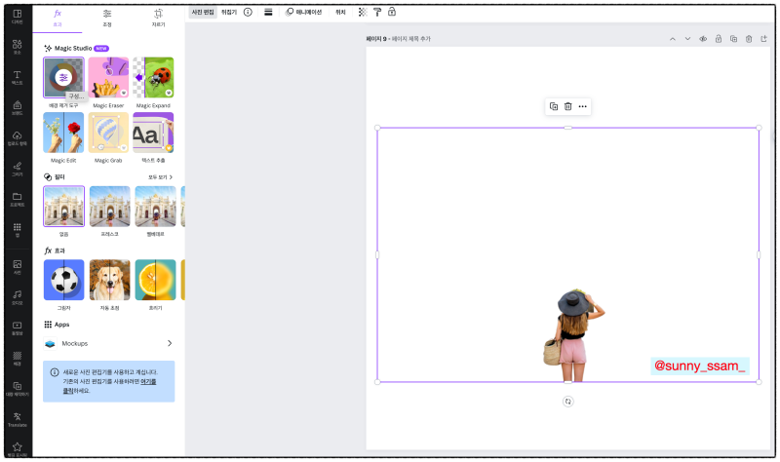Viewport: 780px width, 462px height.
Task: Open the Position (위치) toolbar item
Action: click(340, 12)
